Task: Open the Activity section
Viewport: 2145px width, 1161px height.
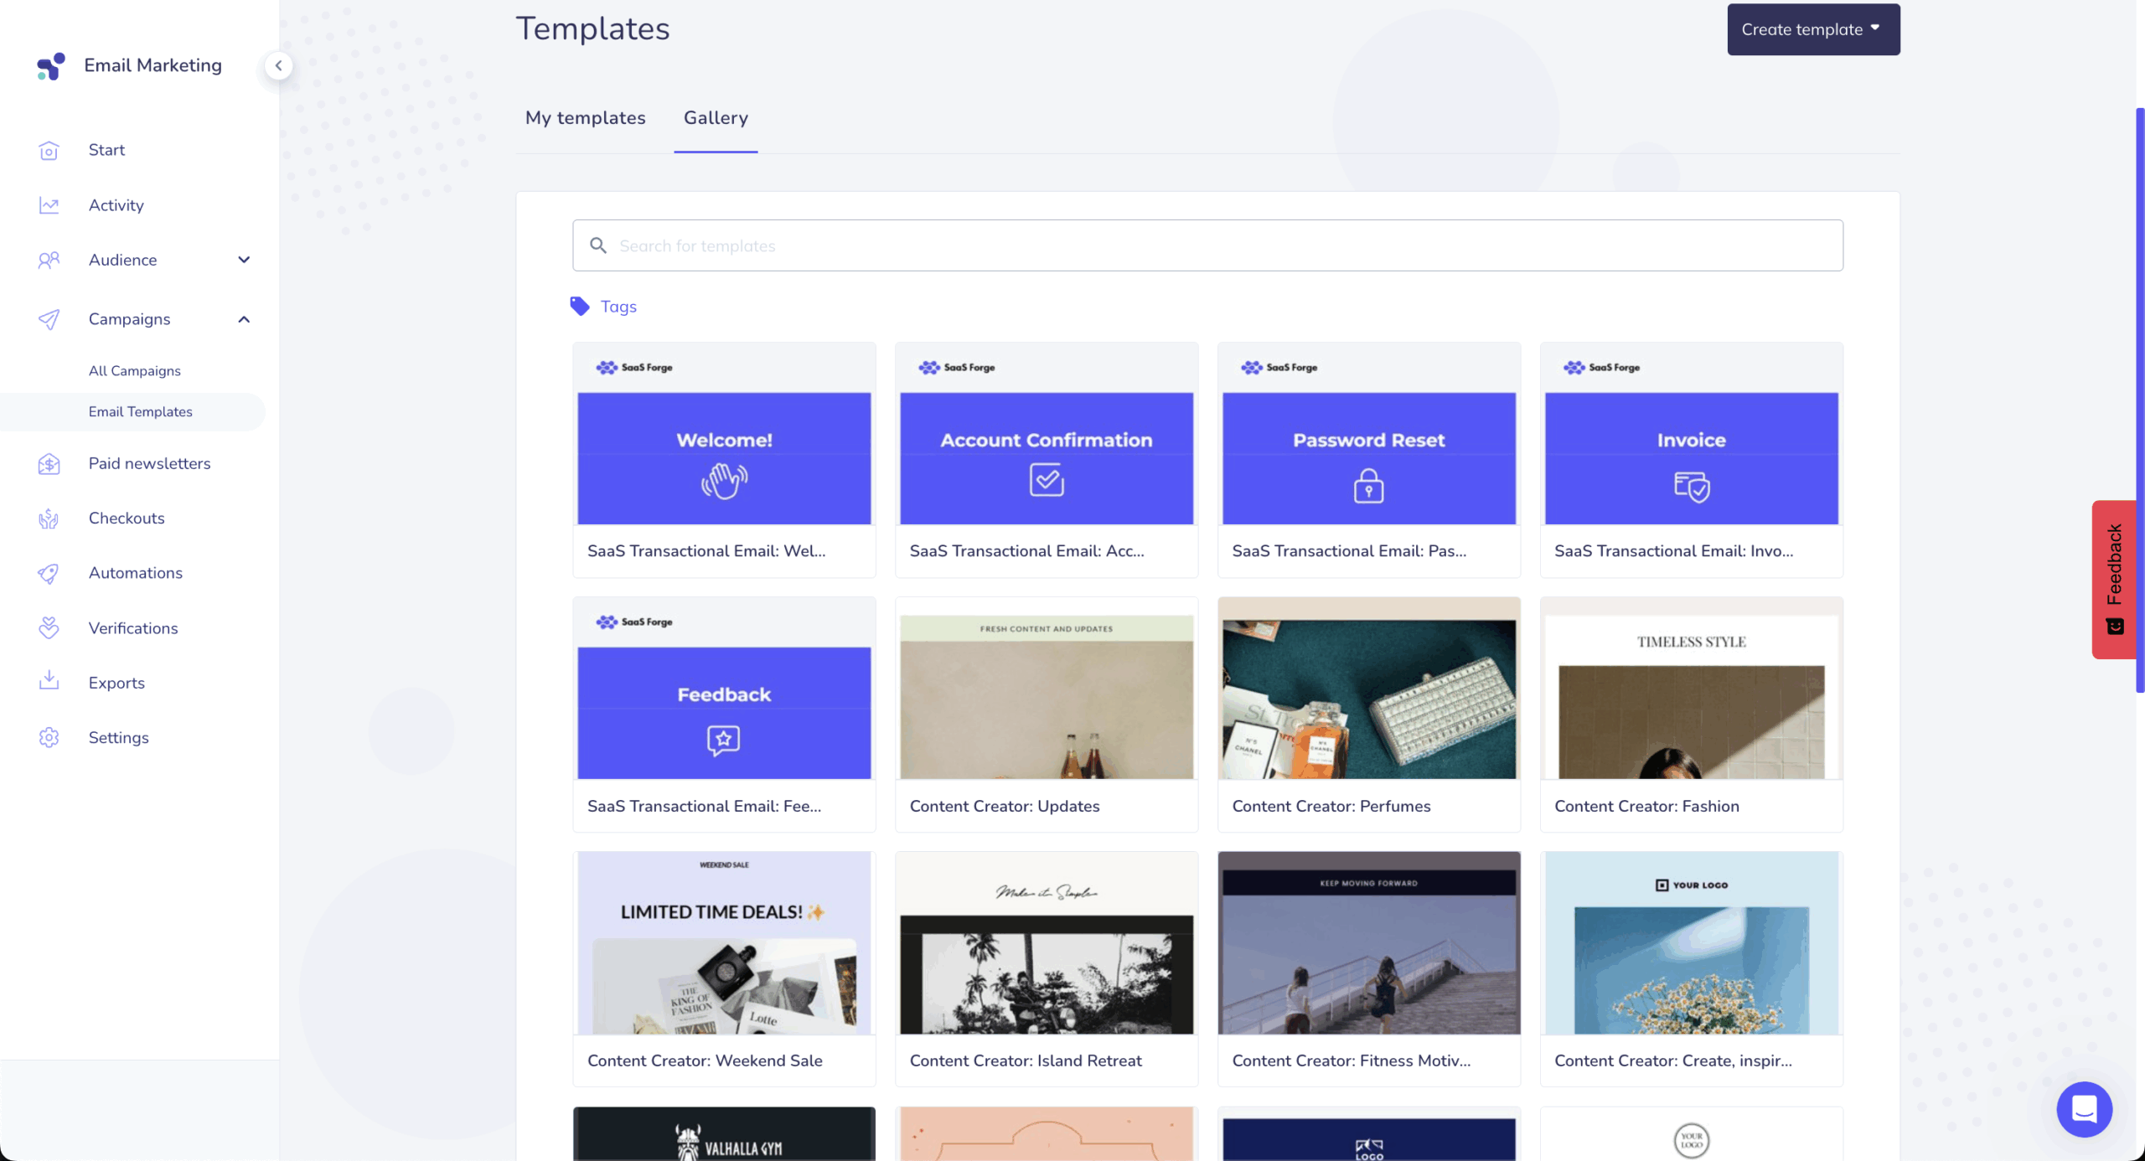Action: [116, 205]
